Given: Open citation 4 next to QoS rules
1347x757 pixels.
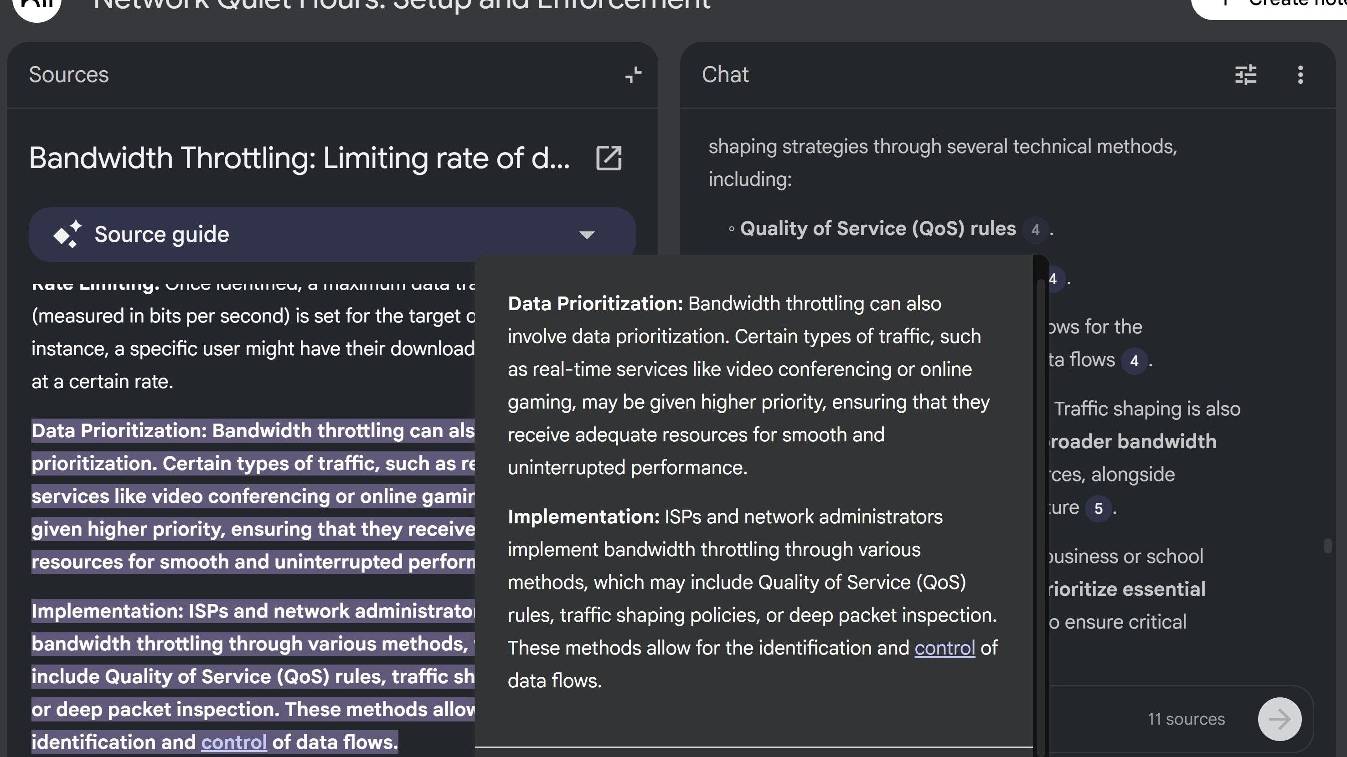Looking at the screenshot, I should coord(1035,230).
